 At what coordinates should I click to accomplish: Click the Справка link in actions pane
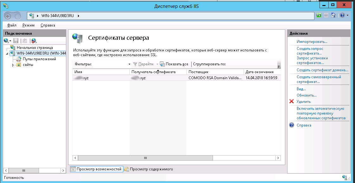click(x=304, y=125)
